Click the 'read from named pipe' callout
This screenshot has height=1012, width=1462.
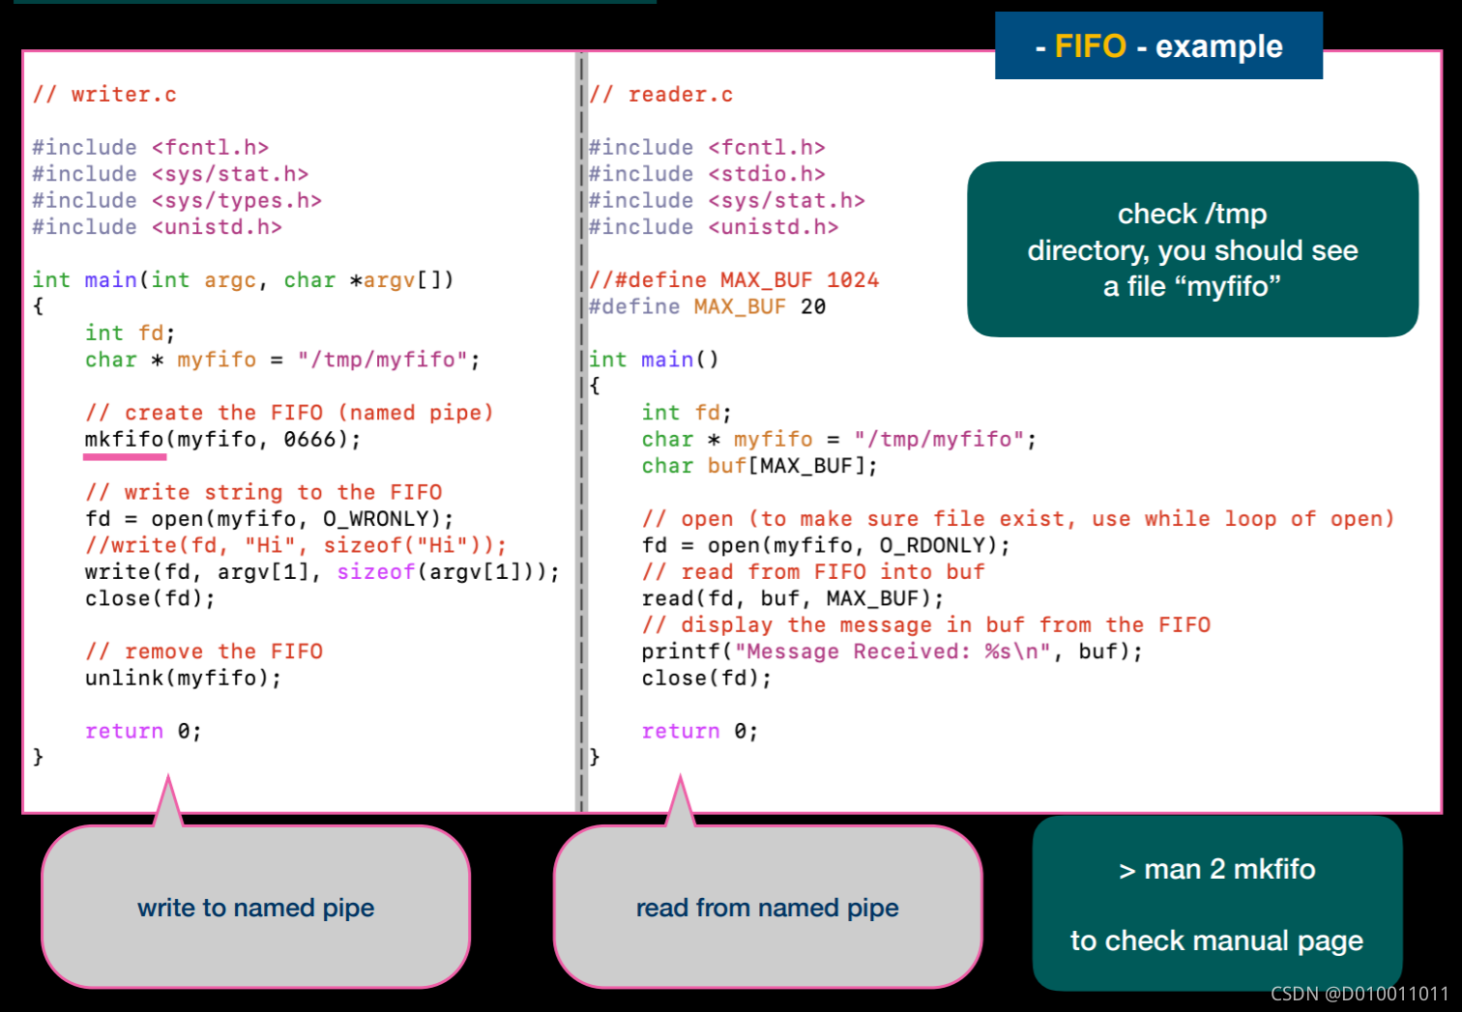(x=768, y=907)
